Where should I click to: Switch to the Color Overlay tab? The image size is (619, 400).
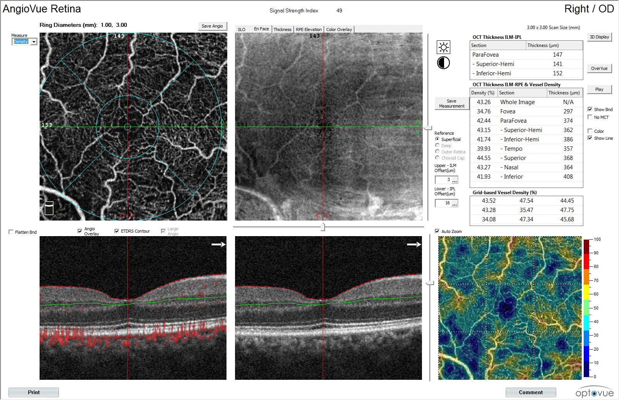point(339,30)
